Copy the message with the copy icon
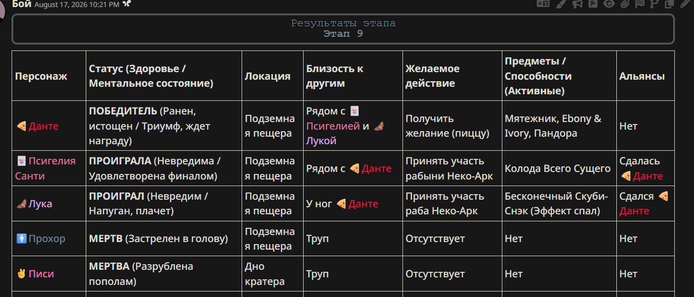Viewport: 694px width, 297px height. pyautogui.click(x=669, y=4)
